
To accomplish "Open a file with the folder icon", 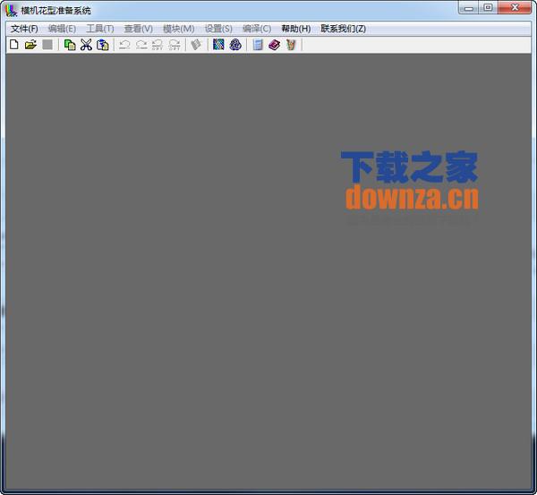I will click(x=30, y=45).
